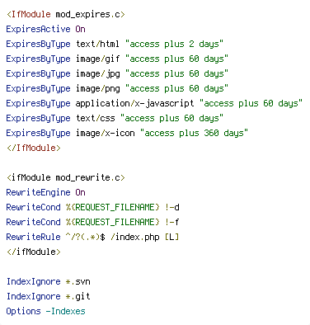Viewport: 310px width, 325px height.
Task: Click the Options -Indexes directive
Action: pos(45,311)
